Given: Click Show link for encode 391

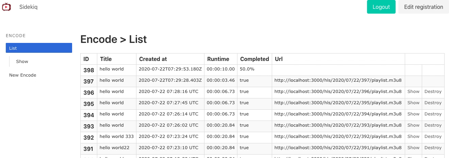Looking at the screenshot, I should 413,147.
